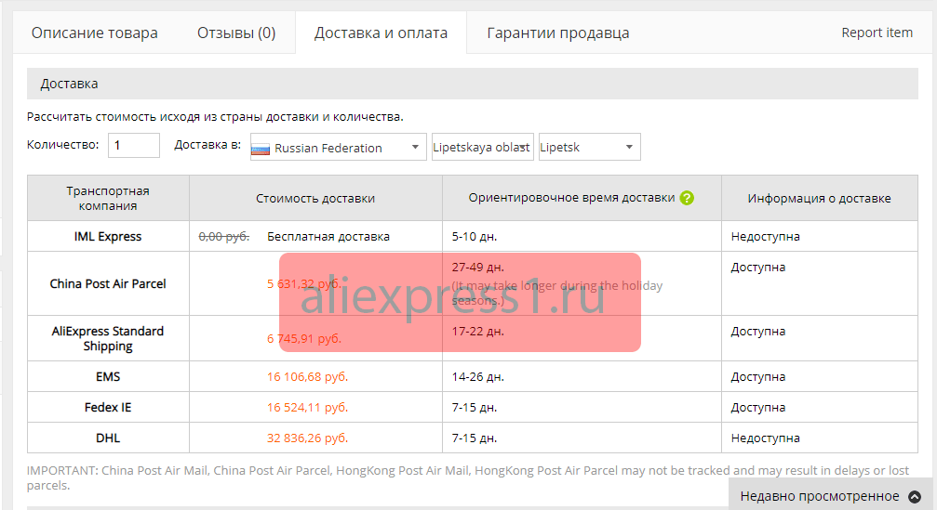Open the Описание товара tab
The width and height of the screenshot is (937, 510).
click(94, 33)
